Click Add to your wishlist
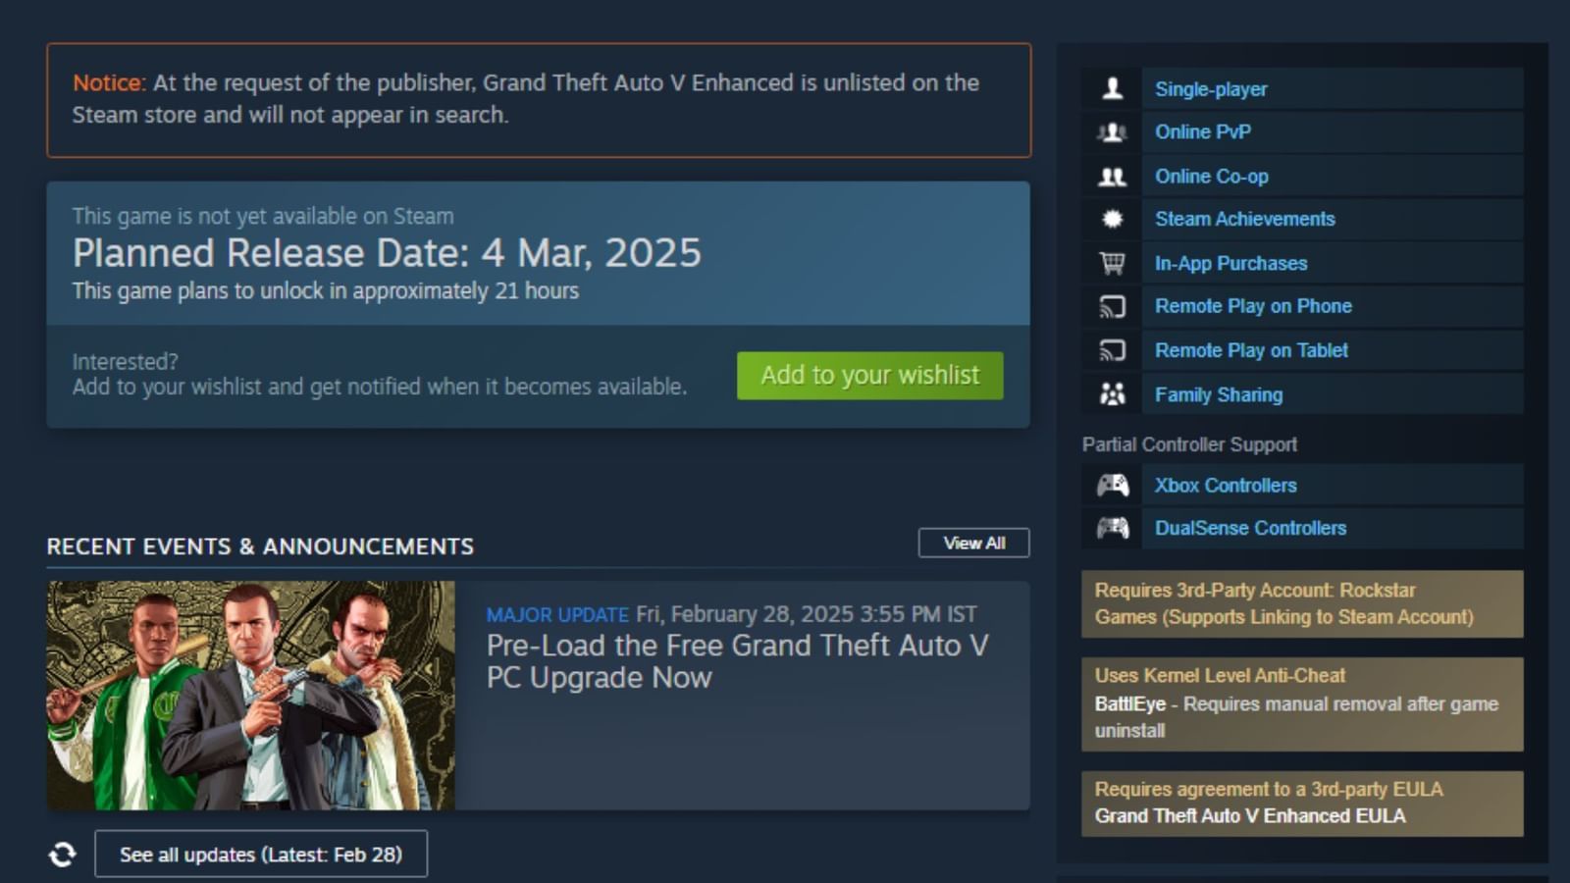The height and width of the screenshot is (883, 1570). tap(869, 375)
